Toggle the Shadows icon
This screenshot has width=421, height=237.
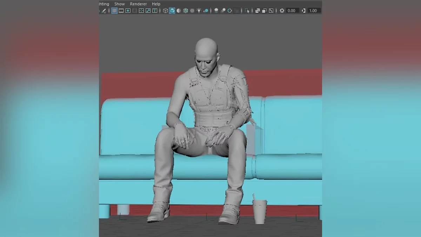pyautogui.click(x=206, y=11)
